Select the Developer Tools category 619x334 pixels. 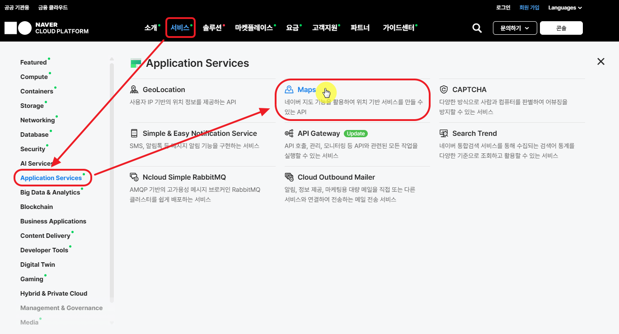(x=44, y=250)
